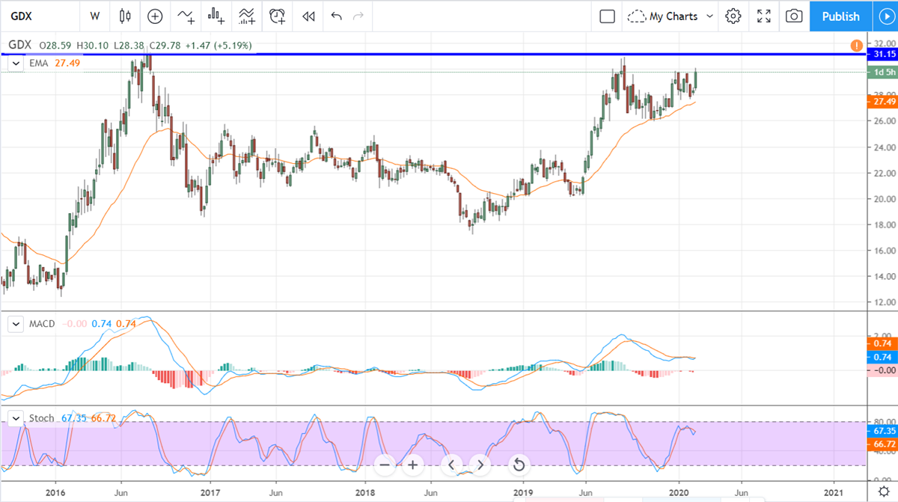Collapse the MACD indicator legend
This screenshot has height=502, width=898.
(x=15, y=324)
